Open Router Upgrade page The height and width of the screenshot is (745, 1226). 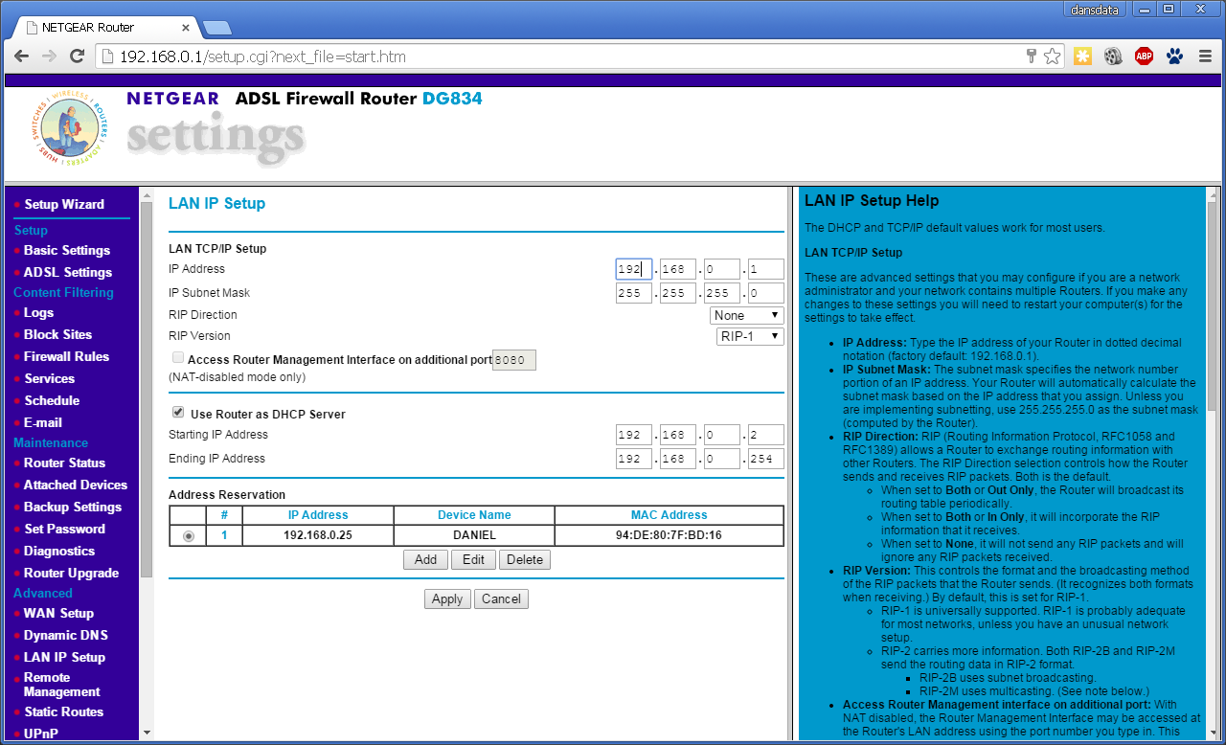click(72, 573)
